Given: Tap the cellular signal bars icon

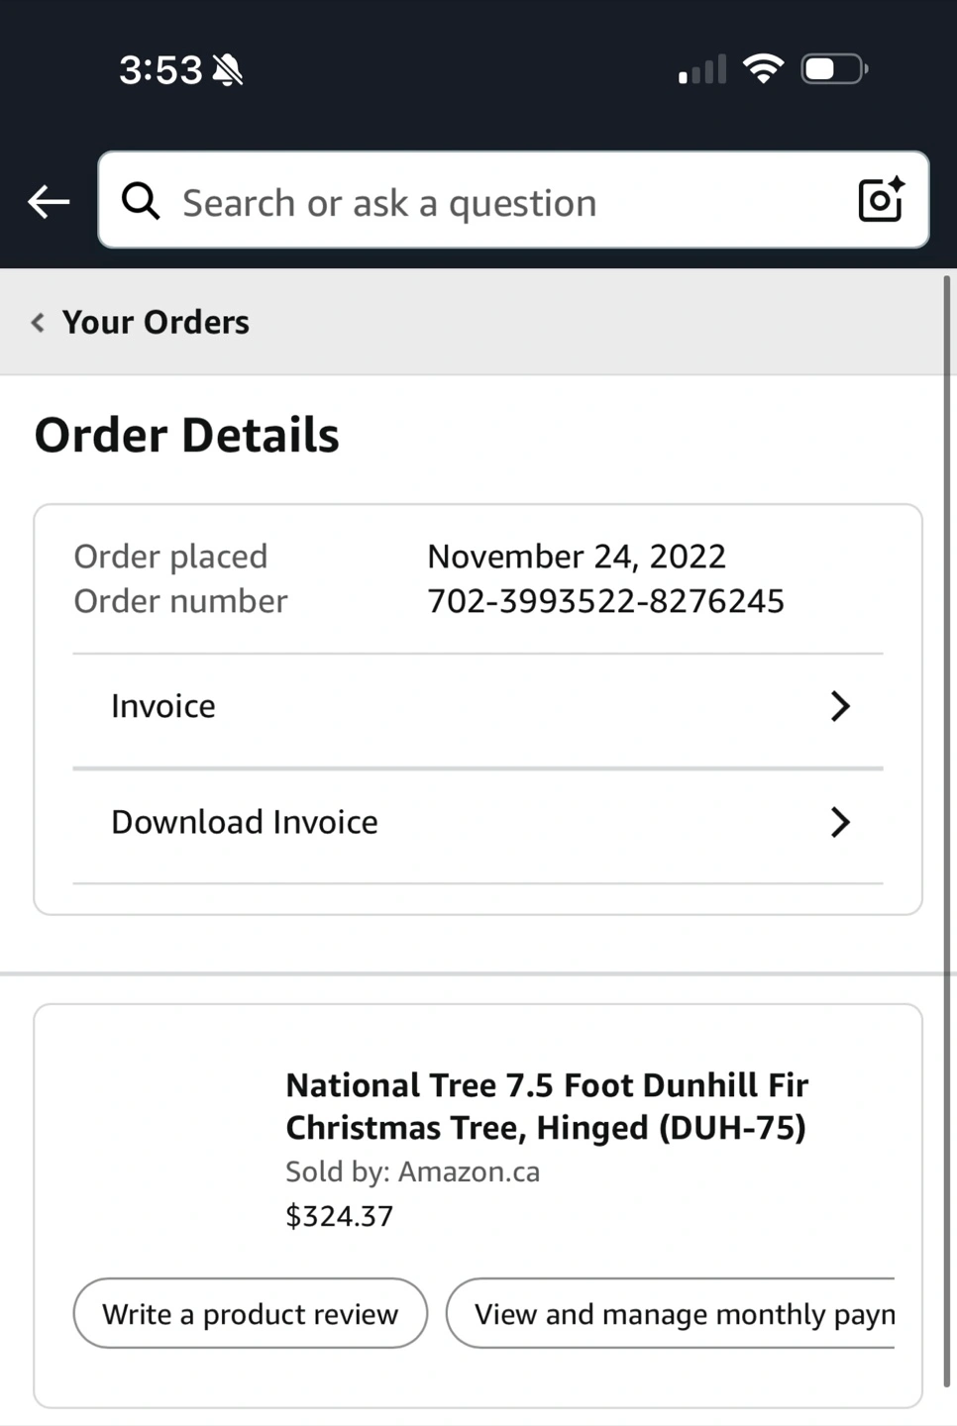Looking at the screenshot, I should (702, 69).
